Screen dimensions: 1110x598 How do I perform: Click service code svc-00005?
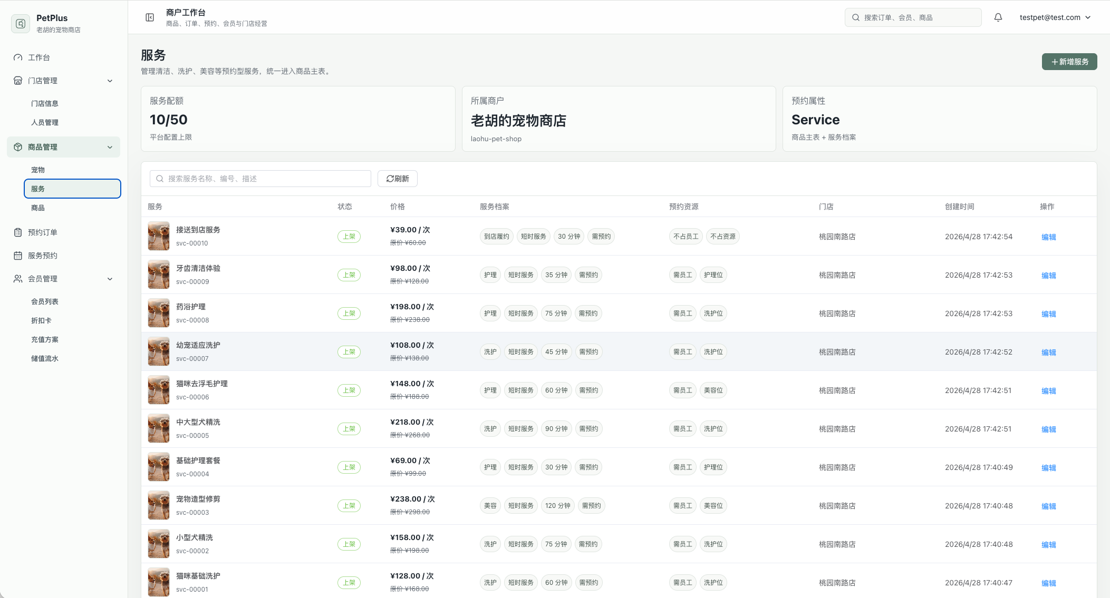click(192, 436)
